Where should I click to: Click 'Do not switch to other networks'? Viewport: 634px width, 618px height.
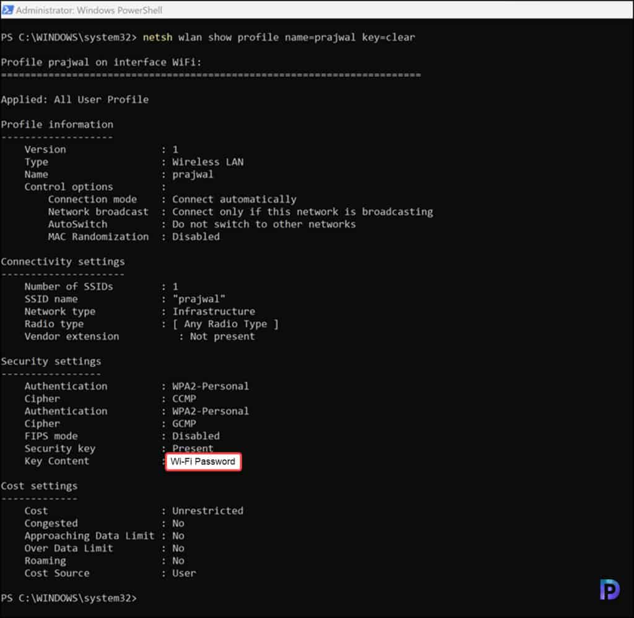pos(264,224)
